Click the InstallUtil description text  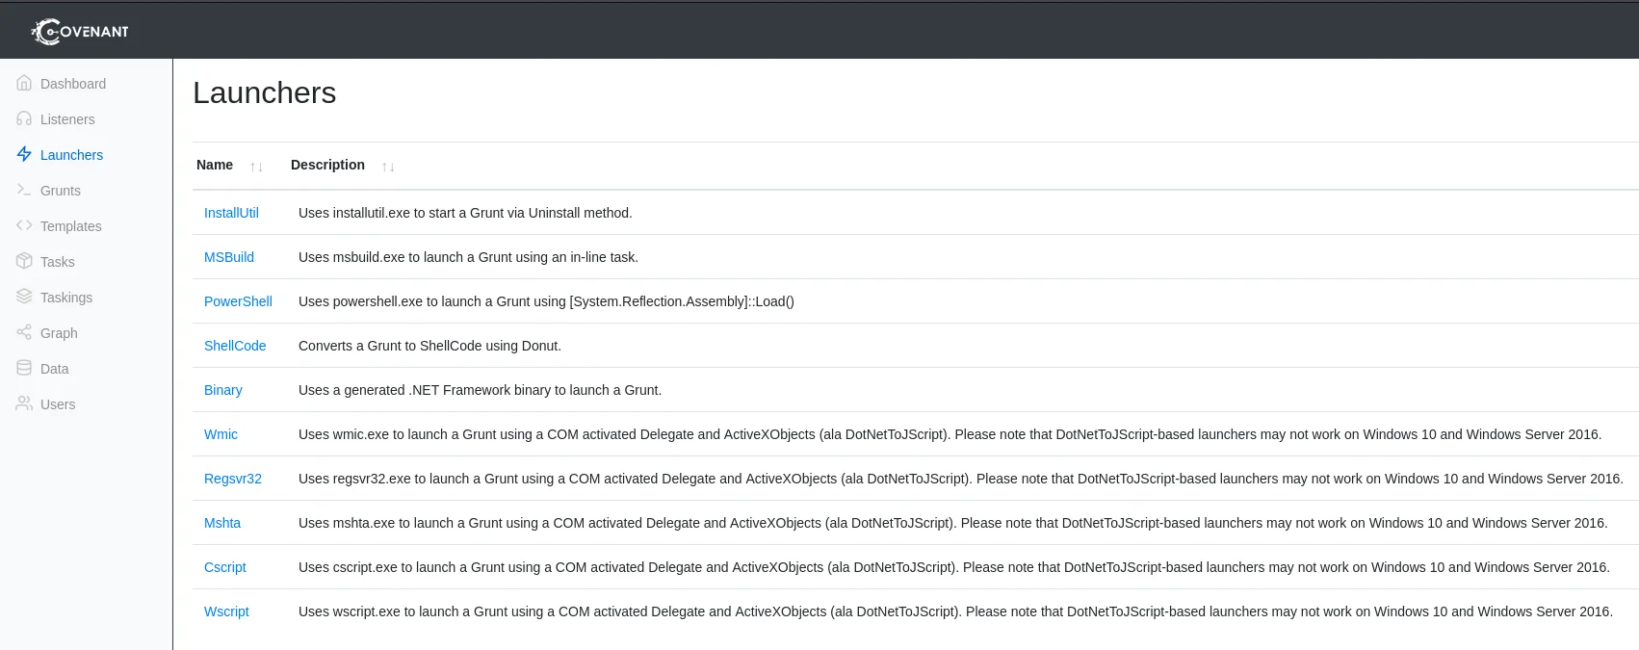(x=465, y=213)
